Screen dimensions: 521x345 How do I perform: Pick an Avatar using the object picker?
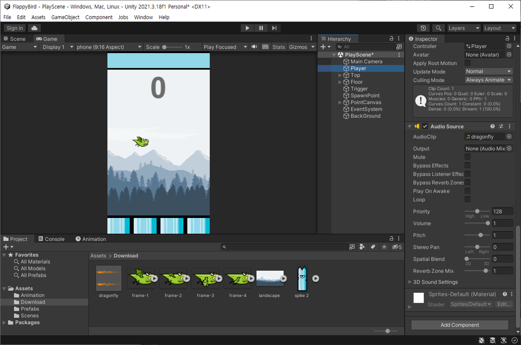tap(509, 55)
